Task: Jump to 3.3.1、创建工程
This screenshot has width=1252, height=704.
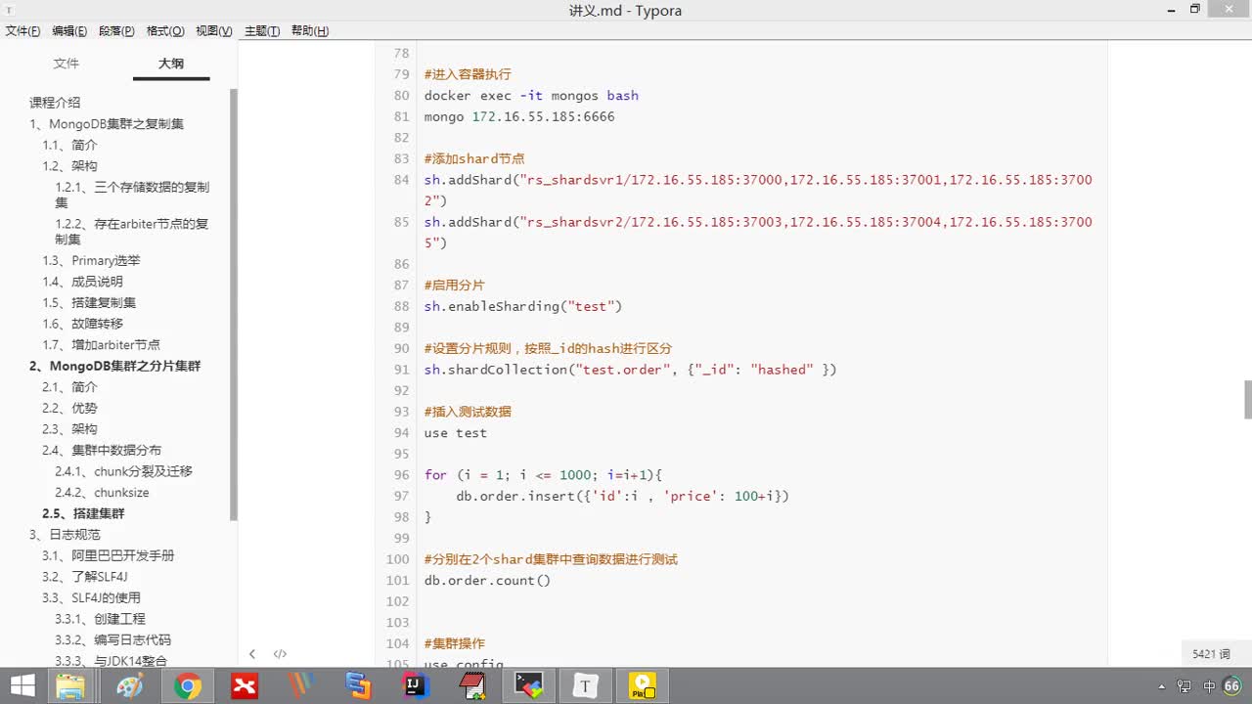Action: pyautogui.click(x=100, y=619)
